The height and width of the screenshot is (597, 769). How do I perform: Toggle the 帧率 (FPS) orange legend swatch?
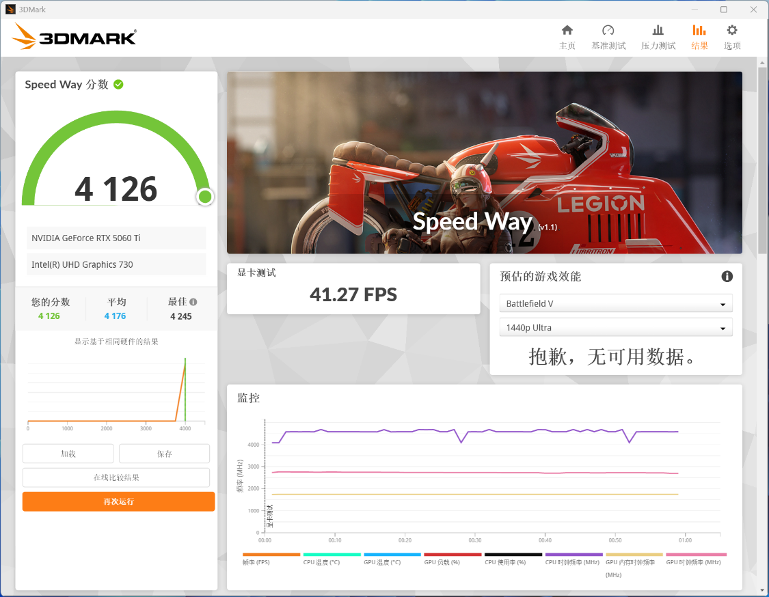click(x=271, y=555)
